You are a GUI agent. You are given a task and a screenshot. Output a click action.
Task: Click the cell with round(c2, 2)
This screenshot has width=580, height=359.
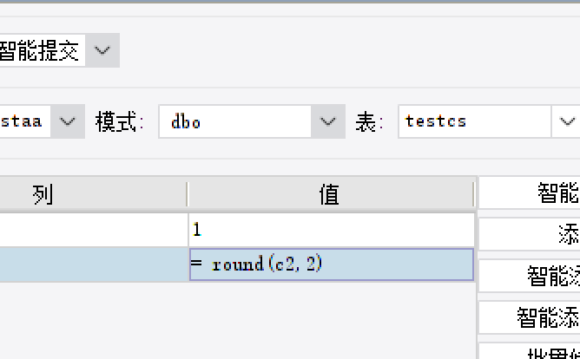coord(332,264)
